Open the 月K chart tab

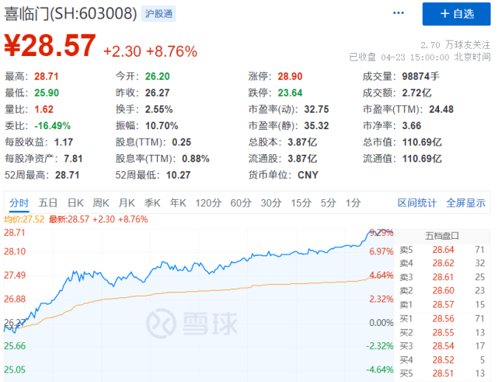(127, 202)
